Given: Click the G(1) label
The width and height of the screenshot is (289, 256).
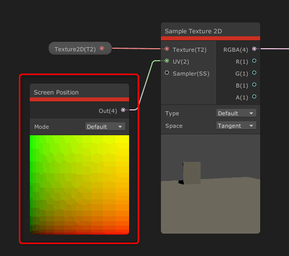Looking at the screenshot, I should 242,74.
